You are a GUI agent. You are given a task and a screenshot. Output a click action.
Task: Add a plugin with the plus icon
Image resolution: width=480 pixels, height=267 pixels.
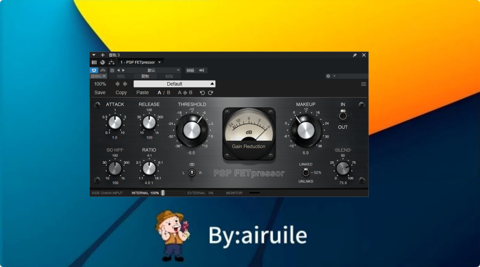(x=103, y=55)
